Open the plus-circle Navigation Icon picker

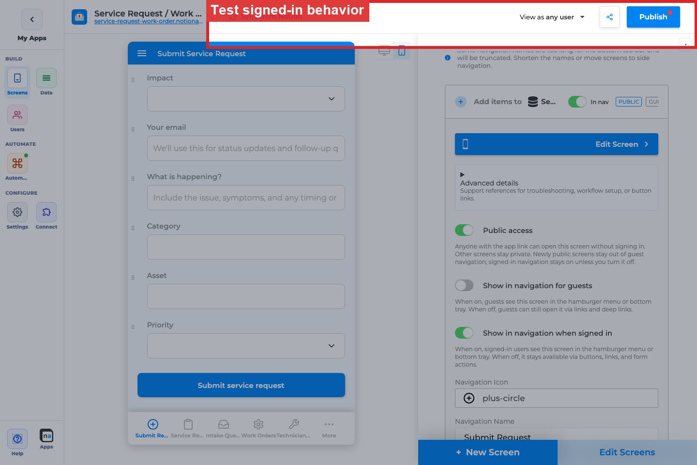tap(557, 398)
